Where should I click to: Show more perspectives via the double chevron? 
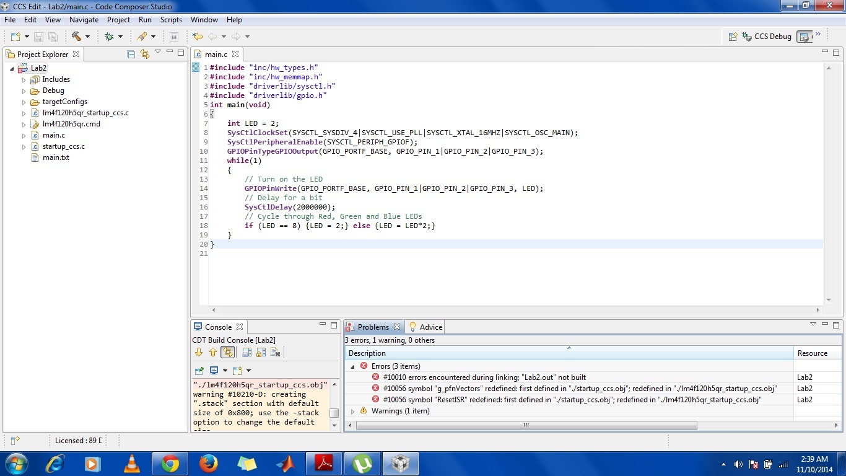(818, 34)
